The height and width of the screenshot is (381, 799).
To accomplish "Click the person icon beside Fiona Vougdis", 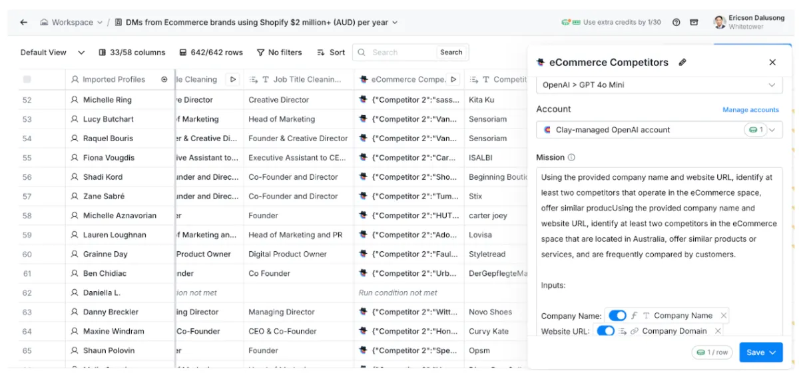I will coord(75,158).
